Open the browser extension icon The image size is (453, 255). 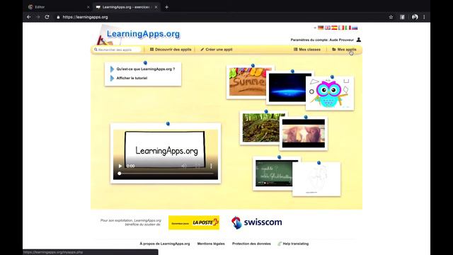pos(402,17)
